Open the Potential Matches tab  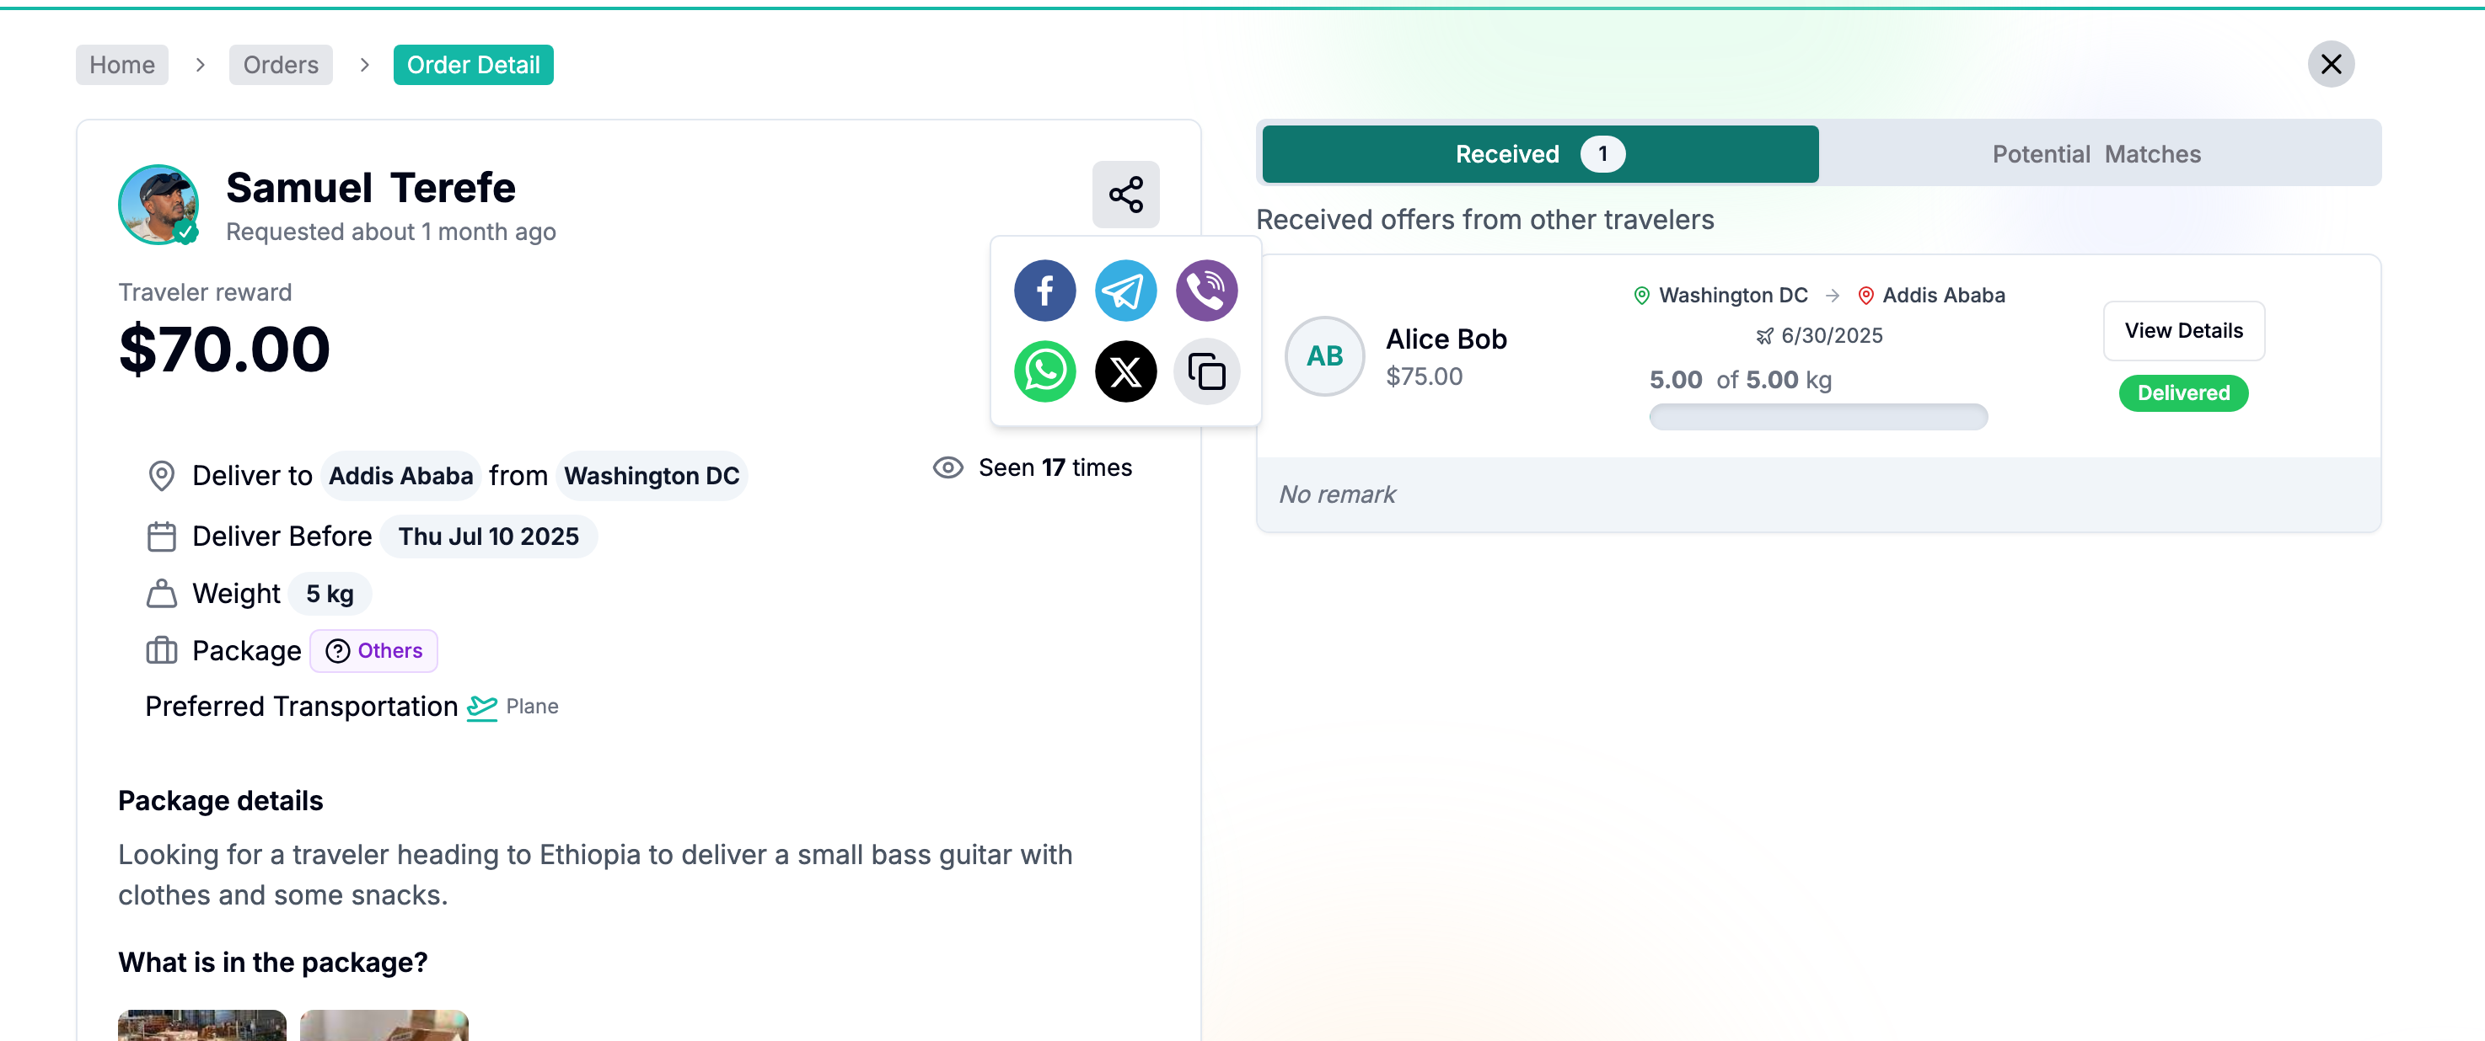pos(2096,154)
